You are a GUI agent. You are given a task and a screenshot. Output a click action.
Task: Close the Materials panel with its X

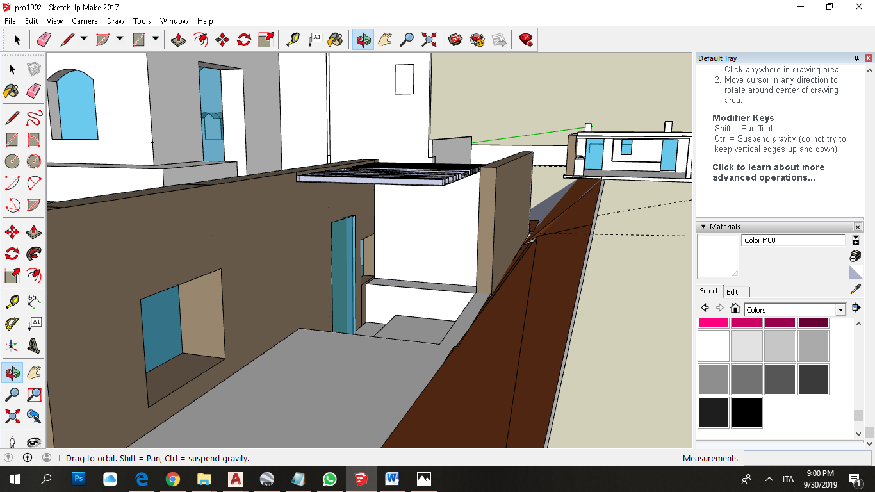tap(858, 227)
